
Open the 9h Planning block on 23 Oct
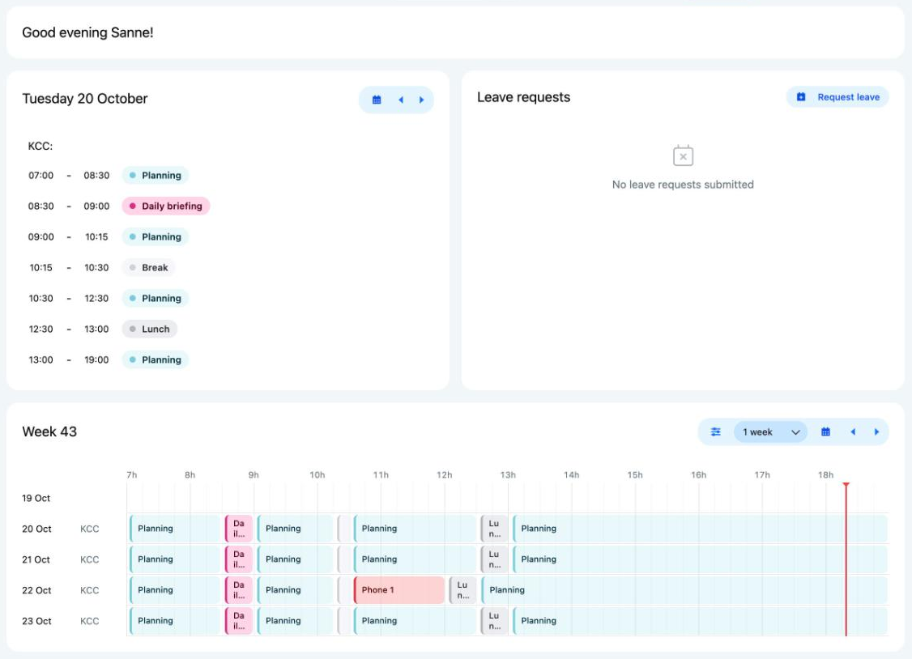[x=295, y=621]
